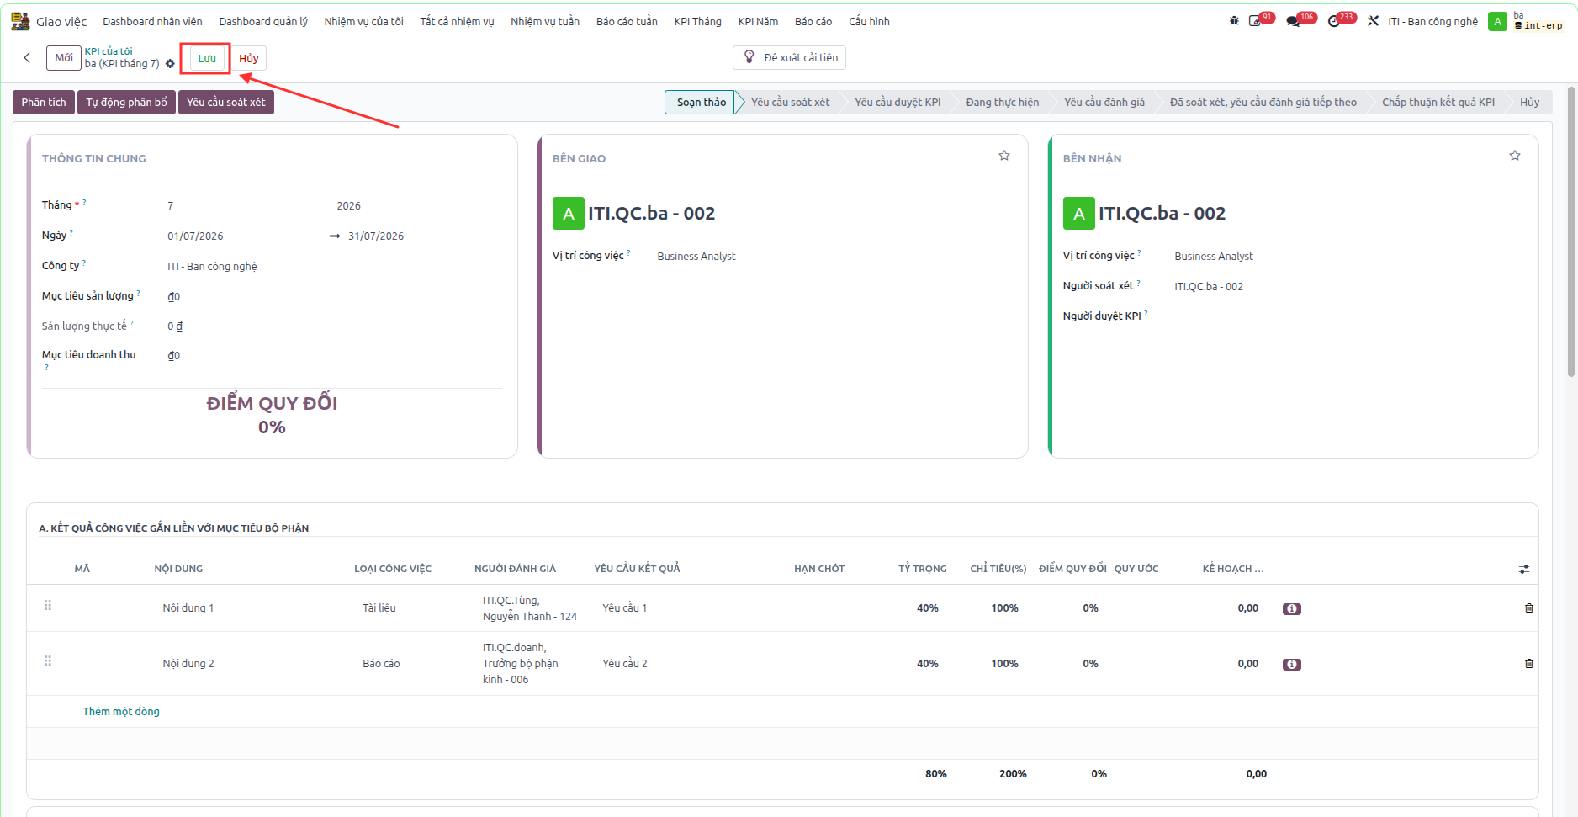
Task: Go back using the left arrow icon
Action: pyautogui.click(x=27, y=57)
